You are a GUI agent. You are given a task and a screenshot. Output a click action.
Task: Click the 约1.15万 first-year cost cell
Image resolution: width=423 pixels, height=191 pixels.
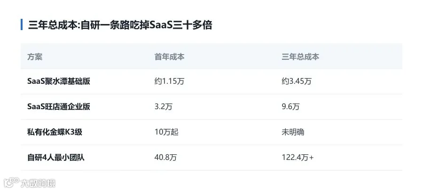[169, 81]
